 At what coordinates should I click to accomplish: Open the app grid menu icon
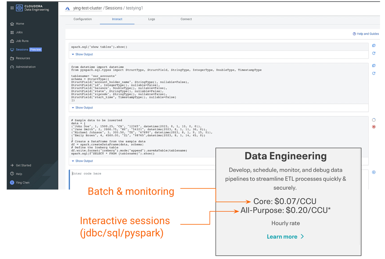coord(12,8)
